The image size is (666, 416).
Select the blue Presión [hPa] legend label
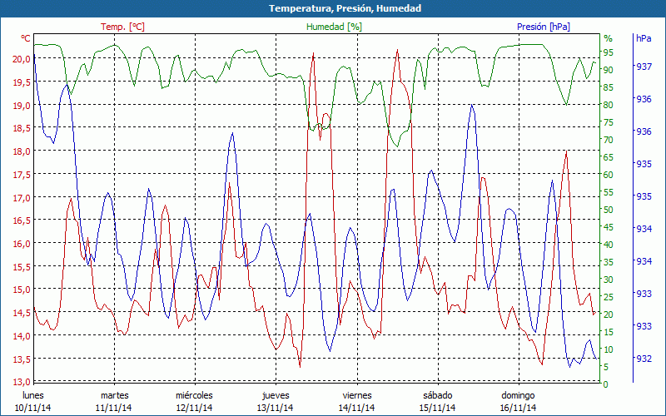pos(544,27)
